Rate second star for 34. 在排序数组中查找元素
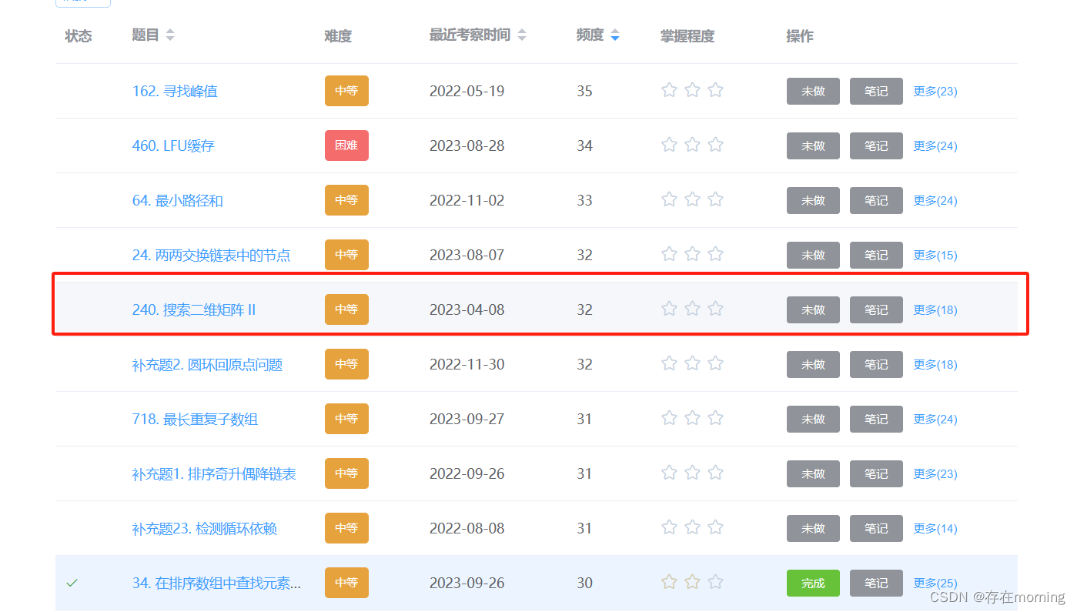 pyautogui.click(x=692, y=582)
